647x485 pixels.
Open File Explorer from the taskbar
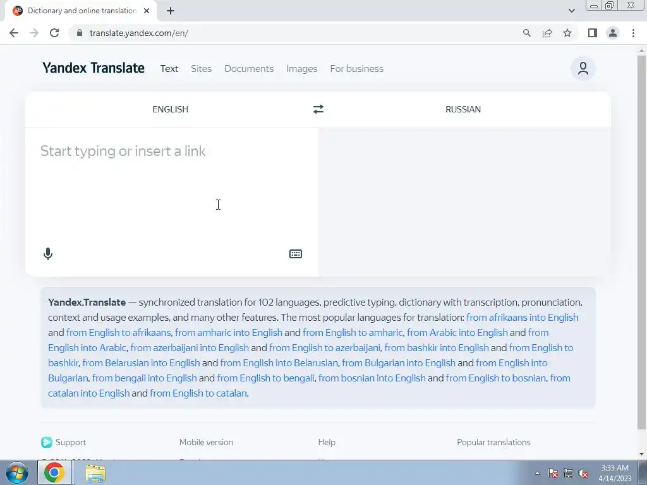coord(95,472)
